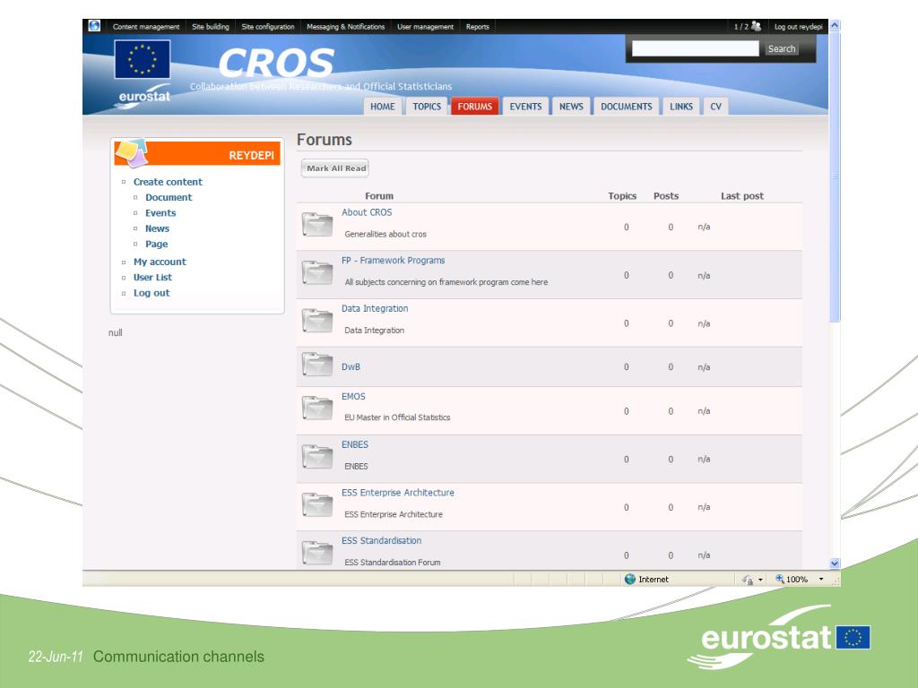Open the Site configuration menu
Image resolution: width=918 pixels, height=688 pixels.
tap(267, 26)
